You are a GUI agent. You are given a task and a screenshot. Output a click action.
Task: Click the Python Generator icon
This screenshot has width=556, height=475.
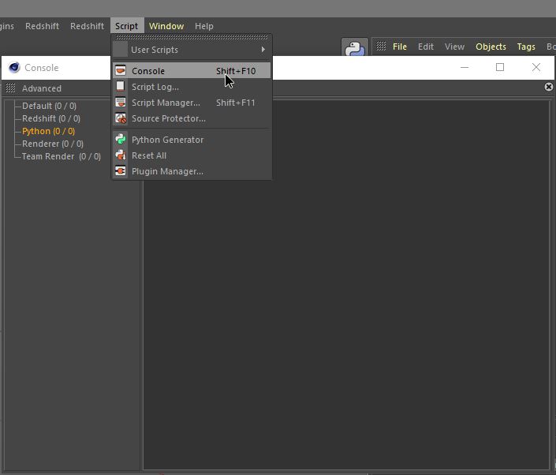tap(121, 140)
